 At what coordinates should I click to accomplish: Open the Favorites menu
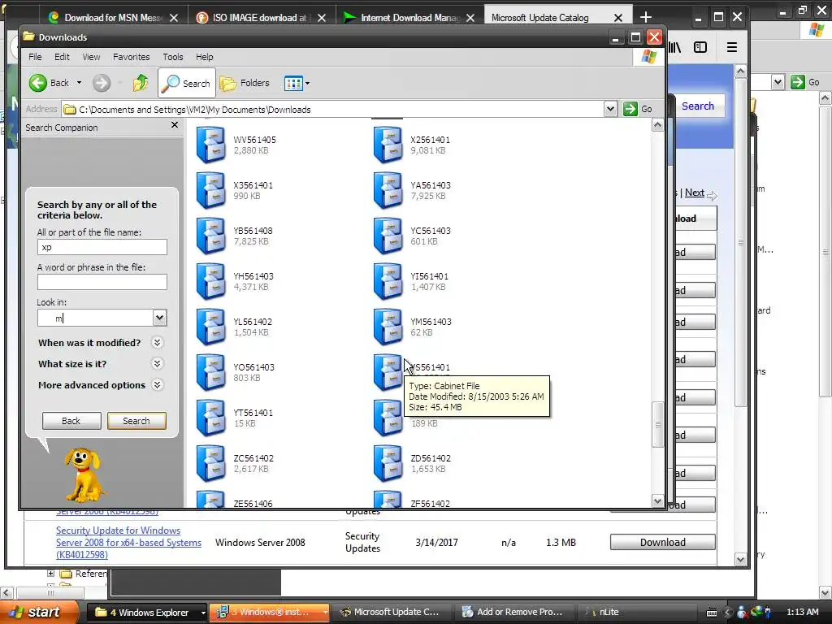131,57
